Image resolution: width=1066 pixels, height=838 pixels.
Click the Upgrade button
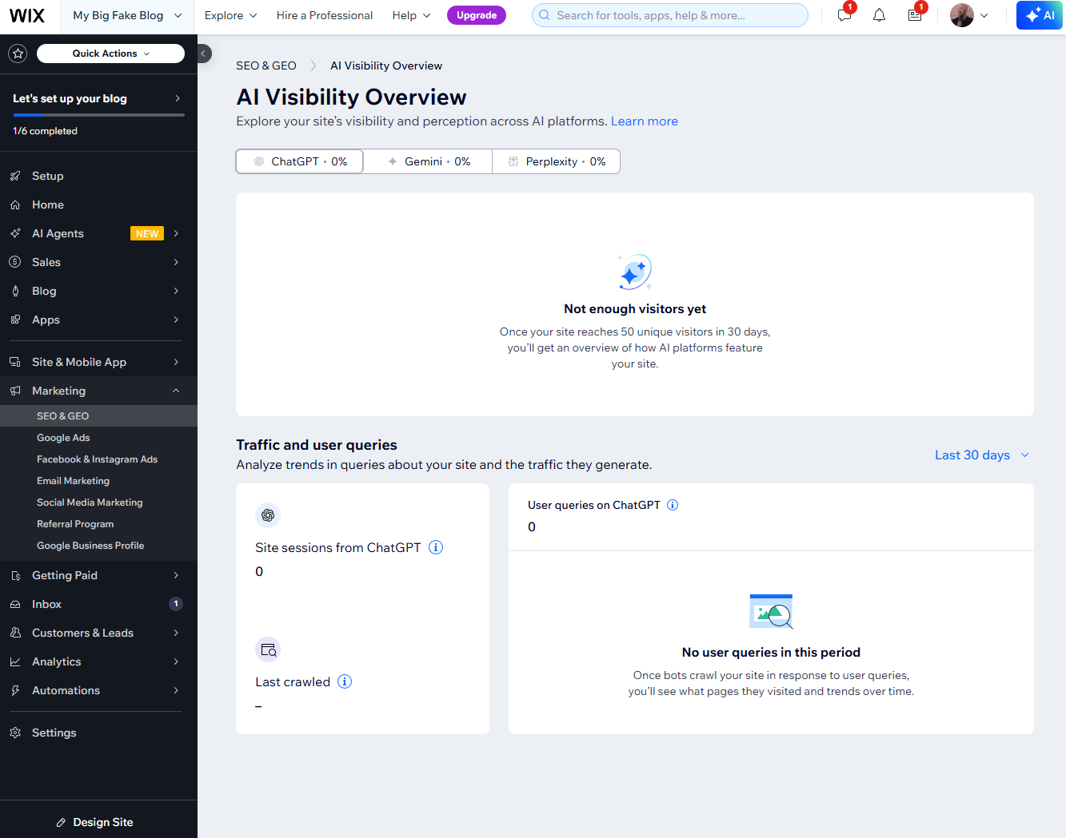(x=477, y=14)
